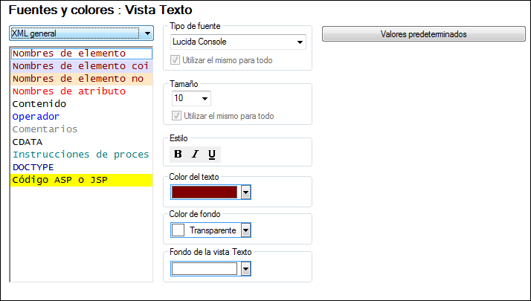Toggle size 'Utilizar el mismo para todo' checkbox
The height and width of the screenshot is (301, 531).
tap(176, 116)
